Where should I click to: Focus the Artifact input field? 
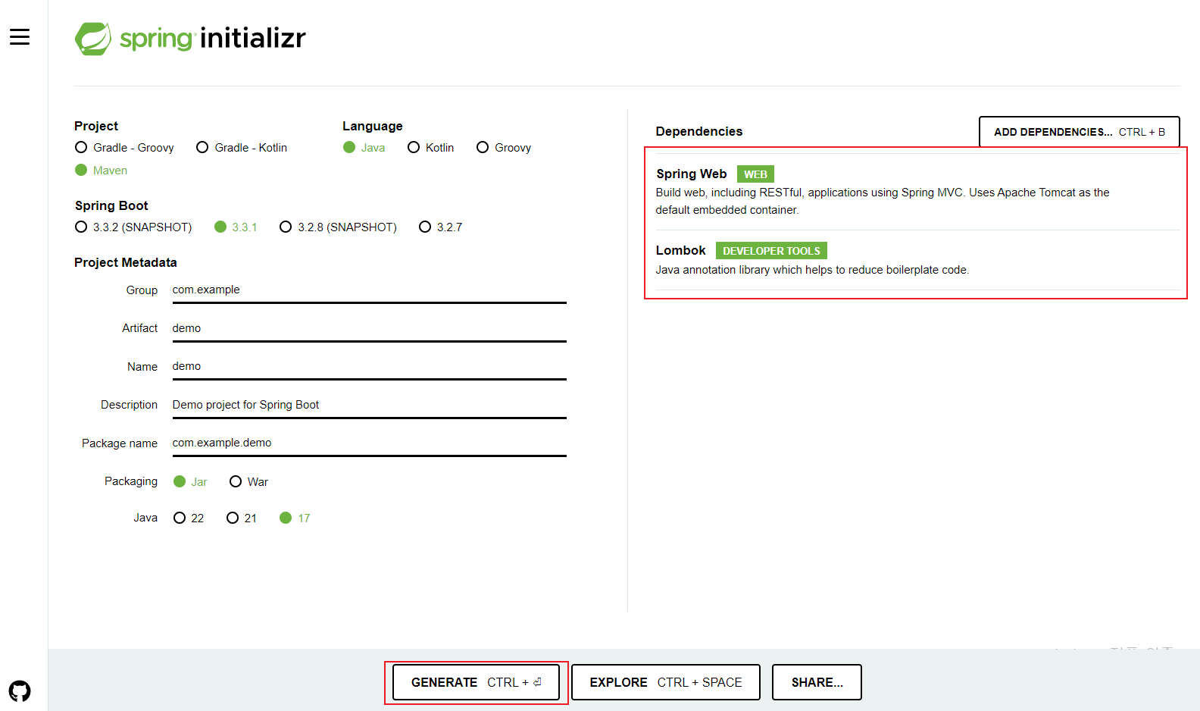(x=370, y=329)
